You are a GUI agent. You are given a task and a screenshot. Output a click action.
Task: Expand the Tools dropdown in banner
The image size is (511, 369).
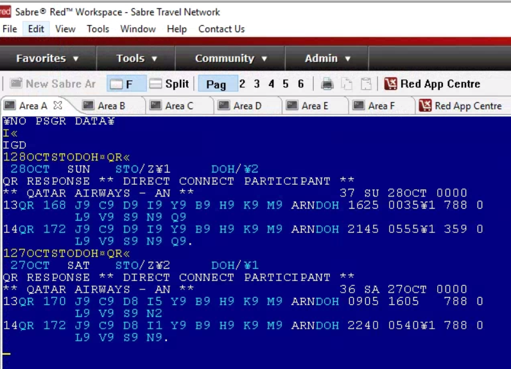coord(136,58)
